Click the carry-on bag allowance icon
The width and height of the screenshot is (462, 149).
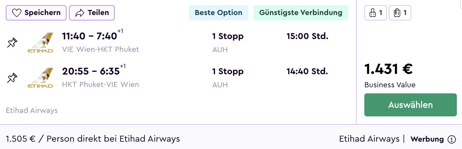click(x=375, y=13)
